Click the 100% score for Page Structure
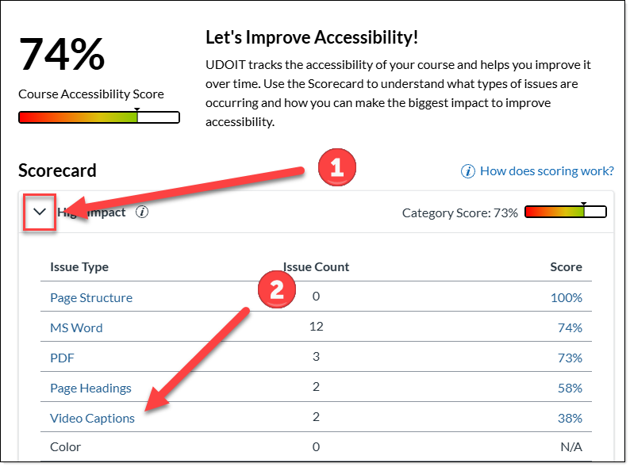Image resolution: width=630 pixels, height=467 pixels. [x=567, y=298]
